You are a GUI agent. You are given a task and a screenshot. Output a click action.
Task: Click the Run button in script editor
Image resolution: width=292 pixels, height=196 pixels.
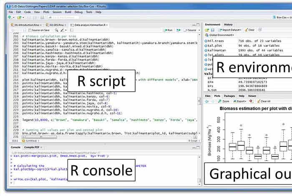(x=168, y=30)
